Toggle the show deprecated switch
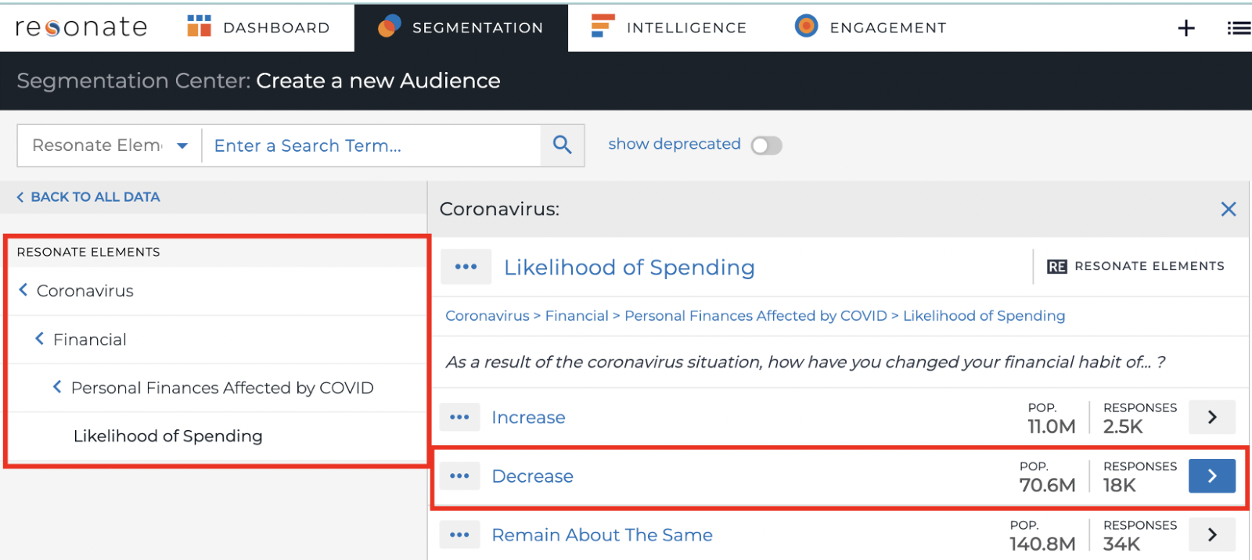 point(766,145)
